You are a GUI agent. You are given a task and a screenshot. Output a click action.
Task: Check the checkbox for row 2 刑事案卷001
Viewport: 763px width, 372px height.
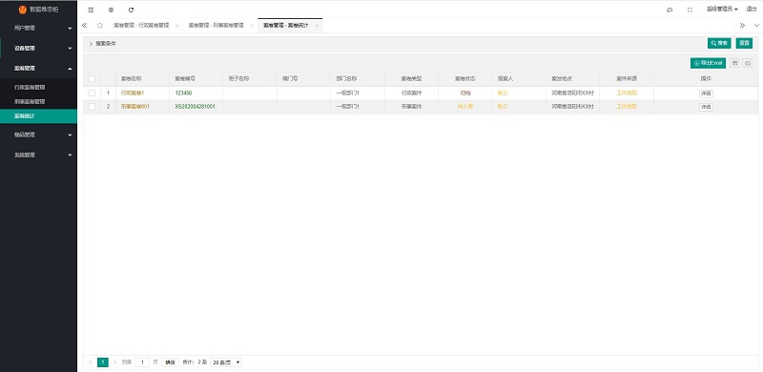[92, 107]
